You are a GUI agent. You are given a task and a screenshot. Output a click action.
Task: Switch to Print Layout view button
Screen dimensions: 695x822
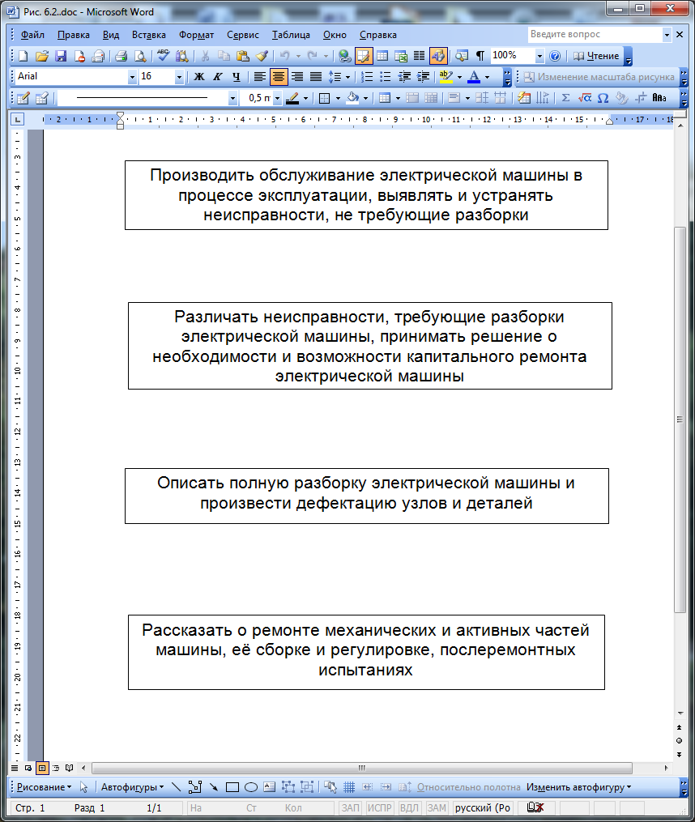pos(42,768)
